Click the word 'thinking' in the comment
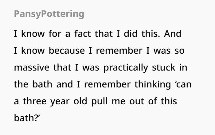The image size is (215, 135). [x=153, y=85]
